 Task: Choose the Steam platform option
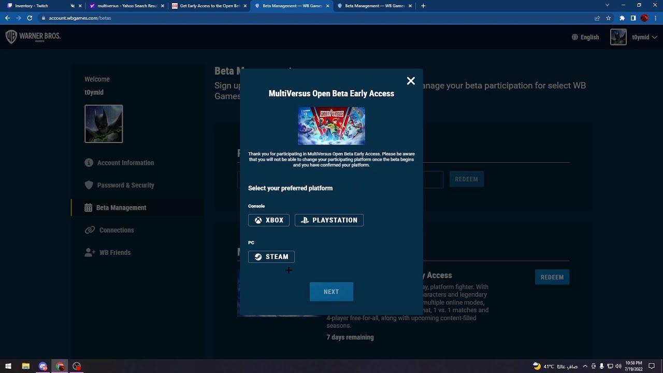pos(271,257)
